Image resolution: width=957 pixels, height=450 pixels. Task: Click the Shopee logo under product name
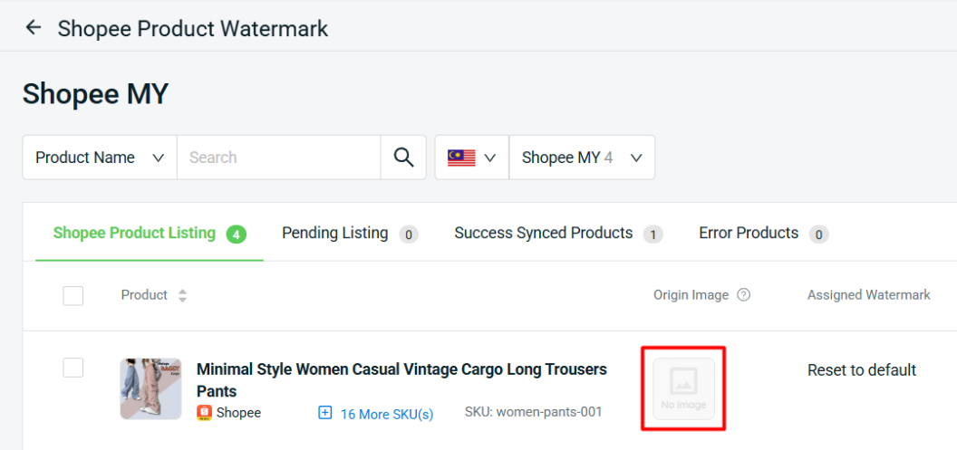point(204,413)
